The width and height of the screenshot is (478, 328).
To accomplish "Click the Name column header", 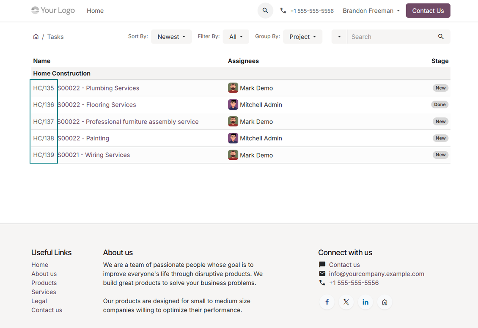I will [x=42, y=61].
